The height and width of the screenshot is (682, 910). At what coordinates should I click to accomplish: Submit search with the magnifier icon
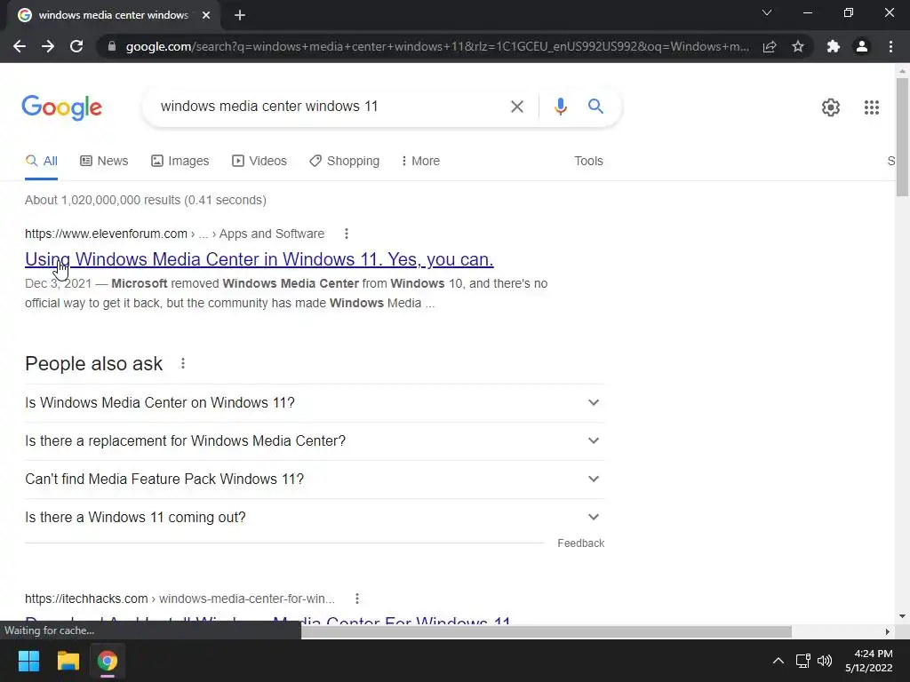pos(595,107)
